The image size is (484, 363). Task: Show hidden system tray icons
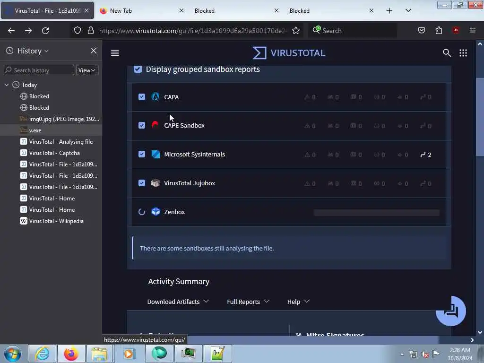[x=402, y=354]
